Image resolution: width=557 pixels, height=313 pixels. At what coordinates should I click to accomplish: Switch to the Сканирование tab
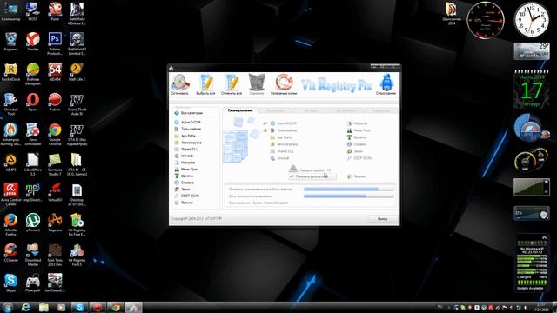click(x=240, y=110)
